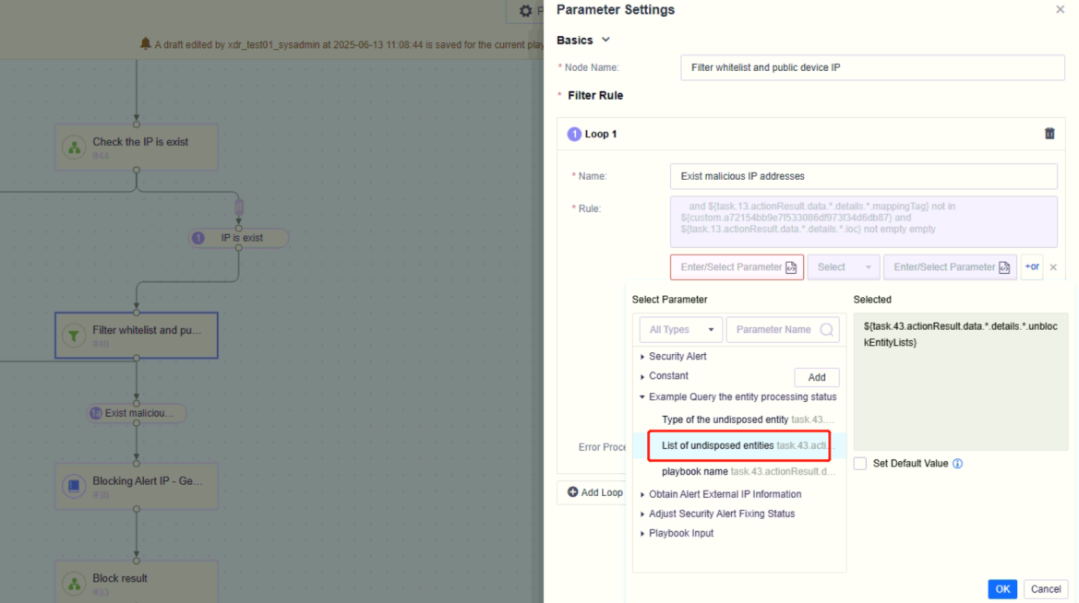Click funnel icon on Filter whitelist node
Viewport: 1079px width, 603px height.
tap(74, 336)
